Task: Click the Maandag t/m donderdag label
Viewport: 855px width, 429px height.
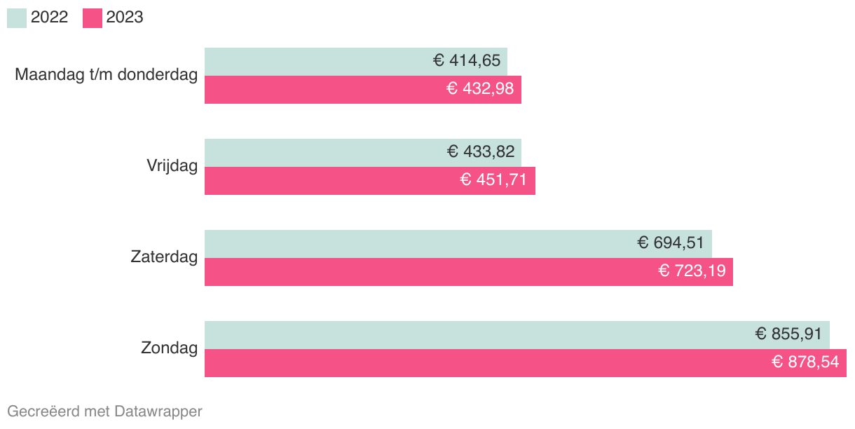Action: (107, 74)
